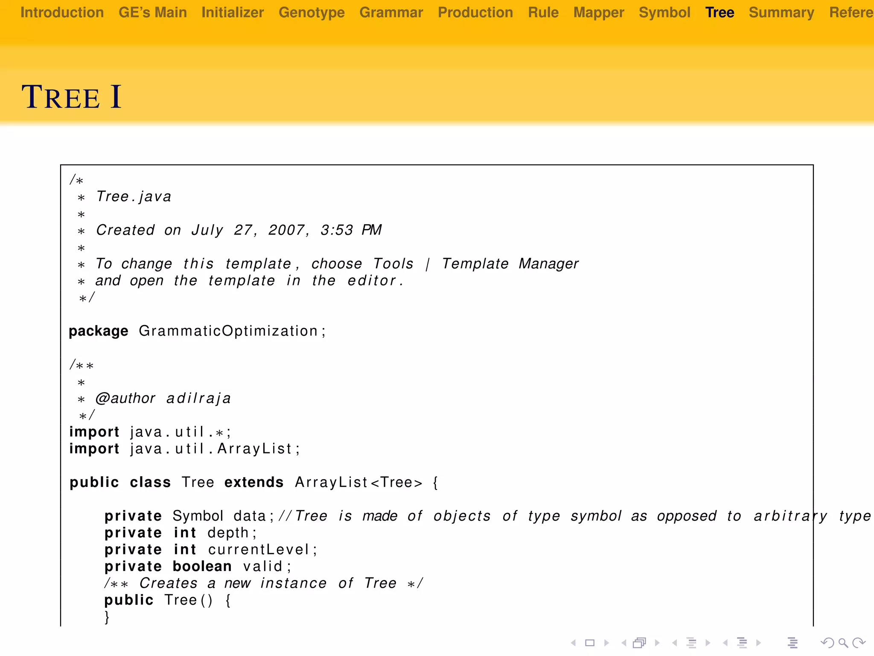874x656 pixels.
Task: Click the slide rectangle icon
Action: point(590,643)
